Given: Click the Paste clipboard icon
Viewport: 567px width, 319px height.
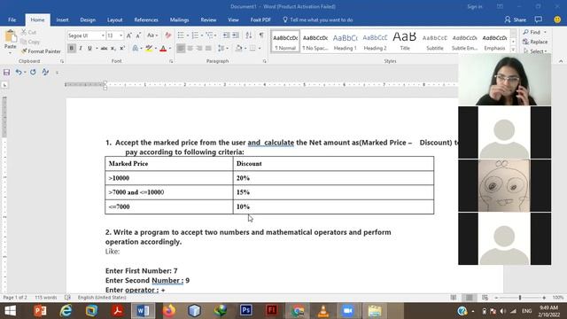Looking at the screenshot, I should pos(11,36).
